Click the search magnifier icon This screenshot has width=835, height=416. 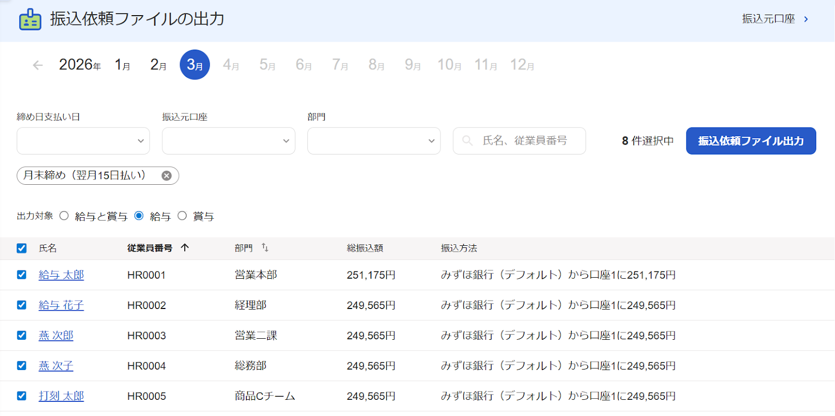468,141
